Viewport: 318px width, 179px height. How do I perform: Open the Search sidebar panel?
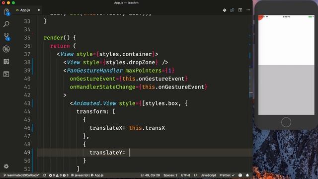click(x=6, y=24)
